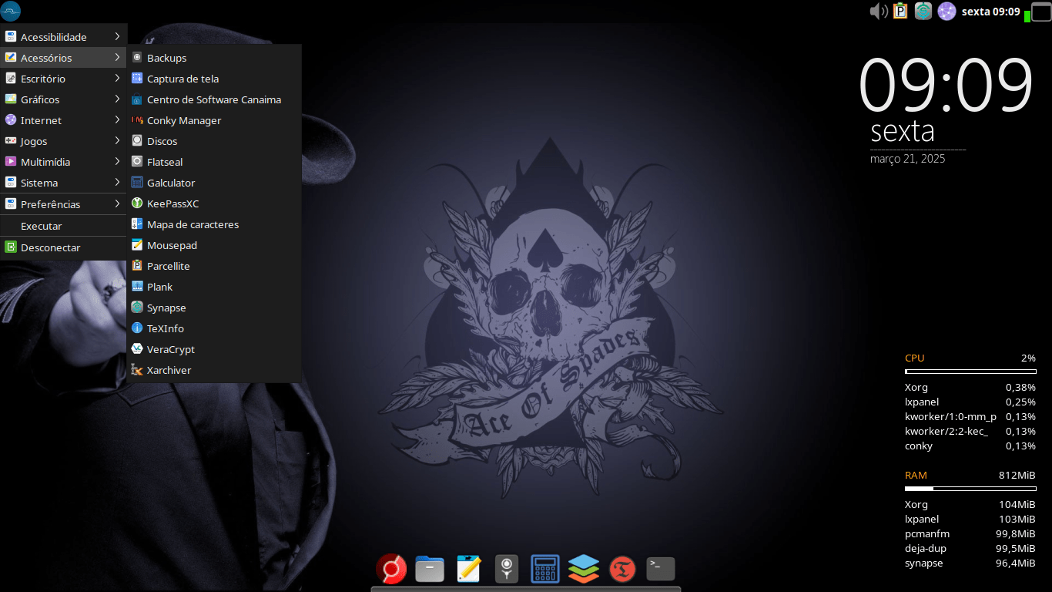Launch Mousepad from the Acessórios submenu
The width and height of the screenshot is (1052, 592).
[214, 245]
